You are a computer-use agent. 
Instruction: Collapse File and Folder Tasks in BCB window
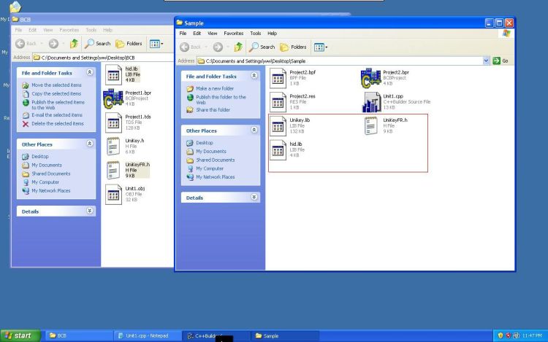coord(90,72)
